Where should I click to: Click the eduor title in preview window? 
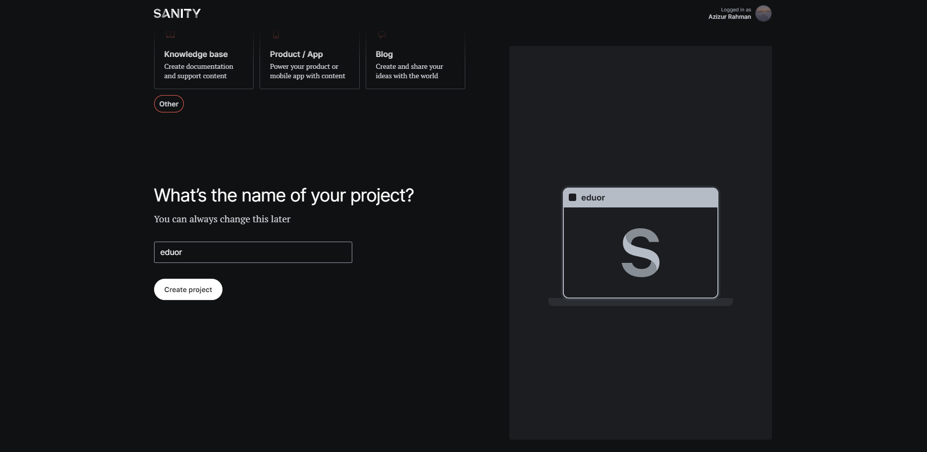(x=593, y=198)
